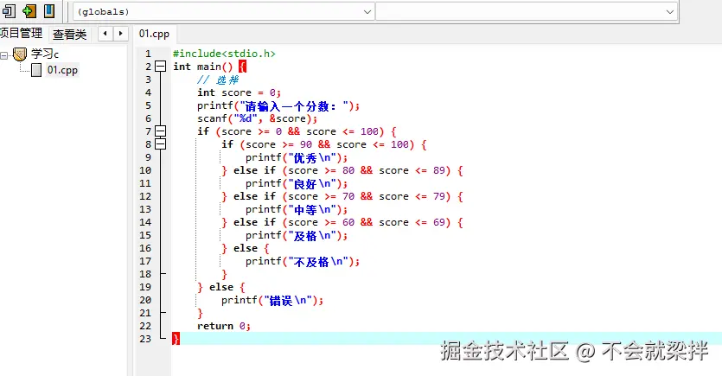
Task: Click the highlighted opening brace after main()
Action: 243,67
